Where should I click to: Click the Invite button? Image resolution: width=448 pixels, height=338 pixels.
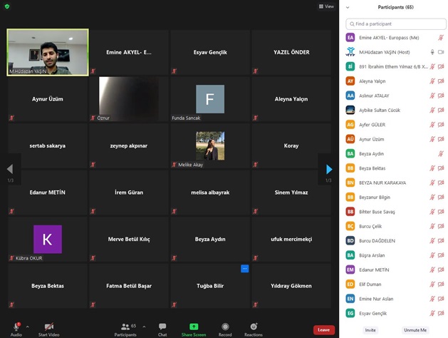point(370,330)
